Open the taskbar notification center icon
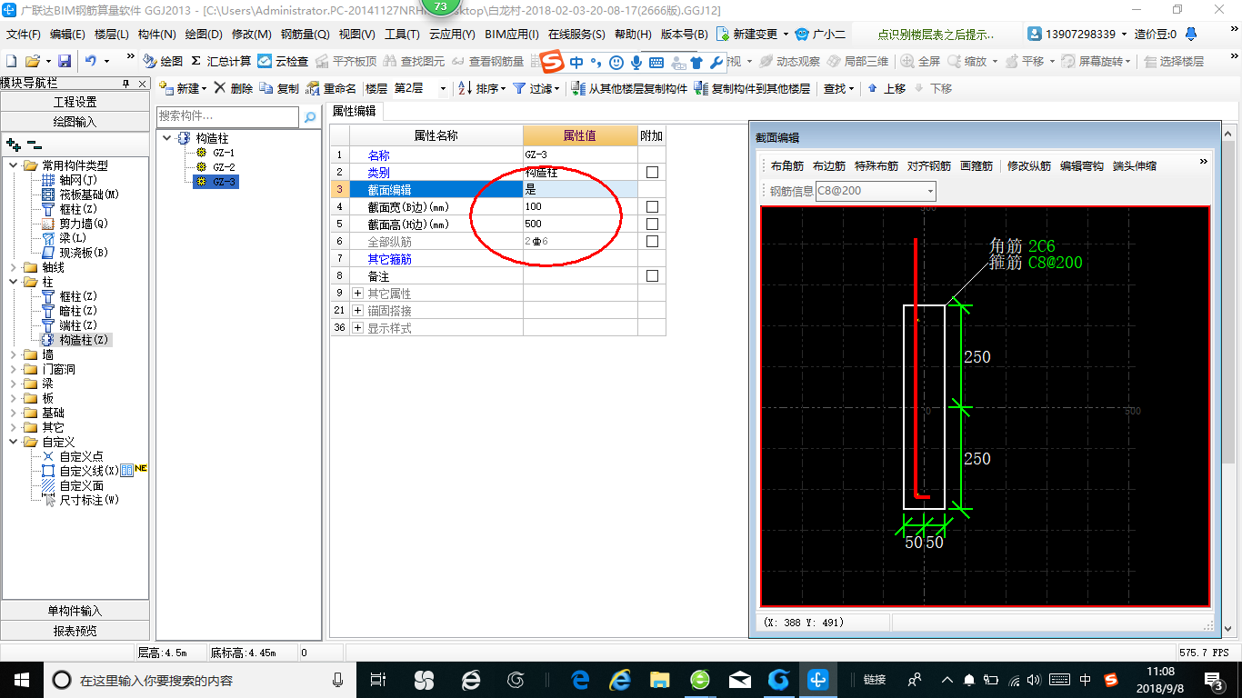 pyautogui.click(x=1214, y=680)
